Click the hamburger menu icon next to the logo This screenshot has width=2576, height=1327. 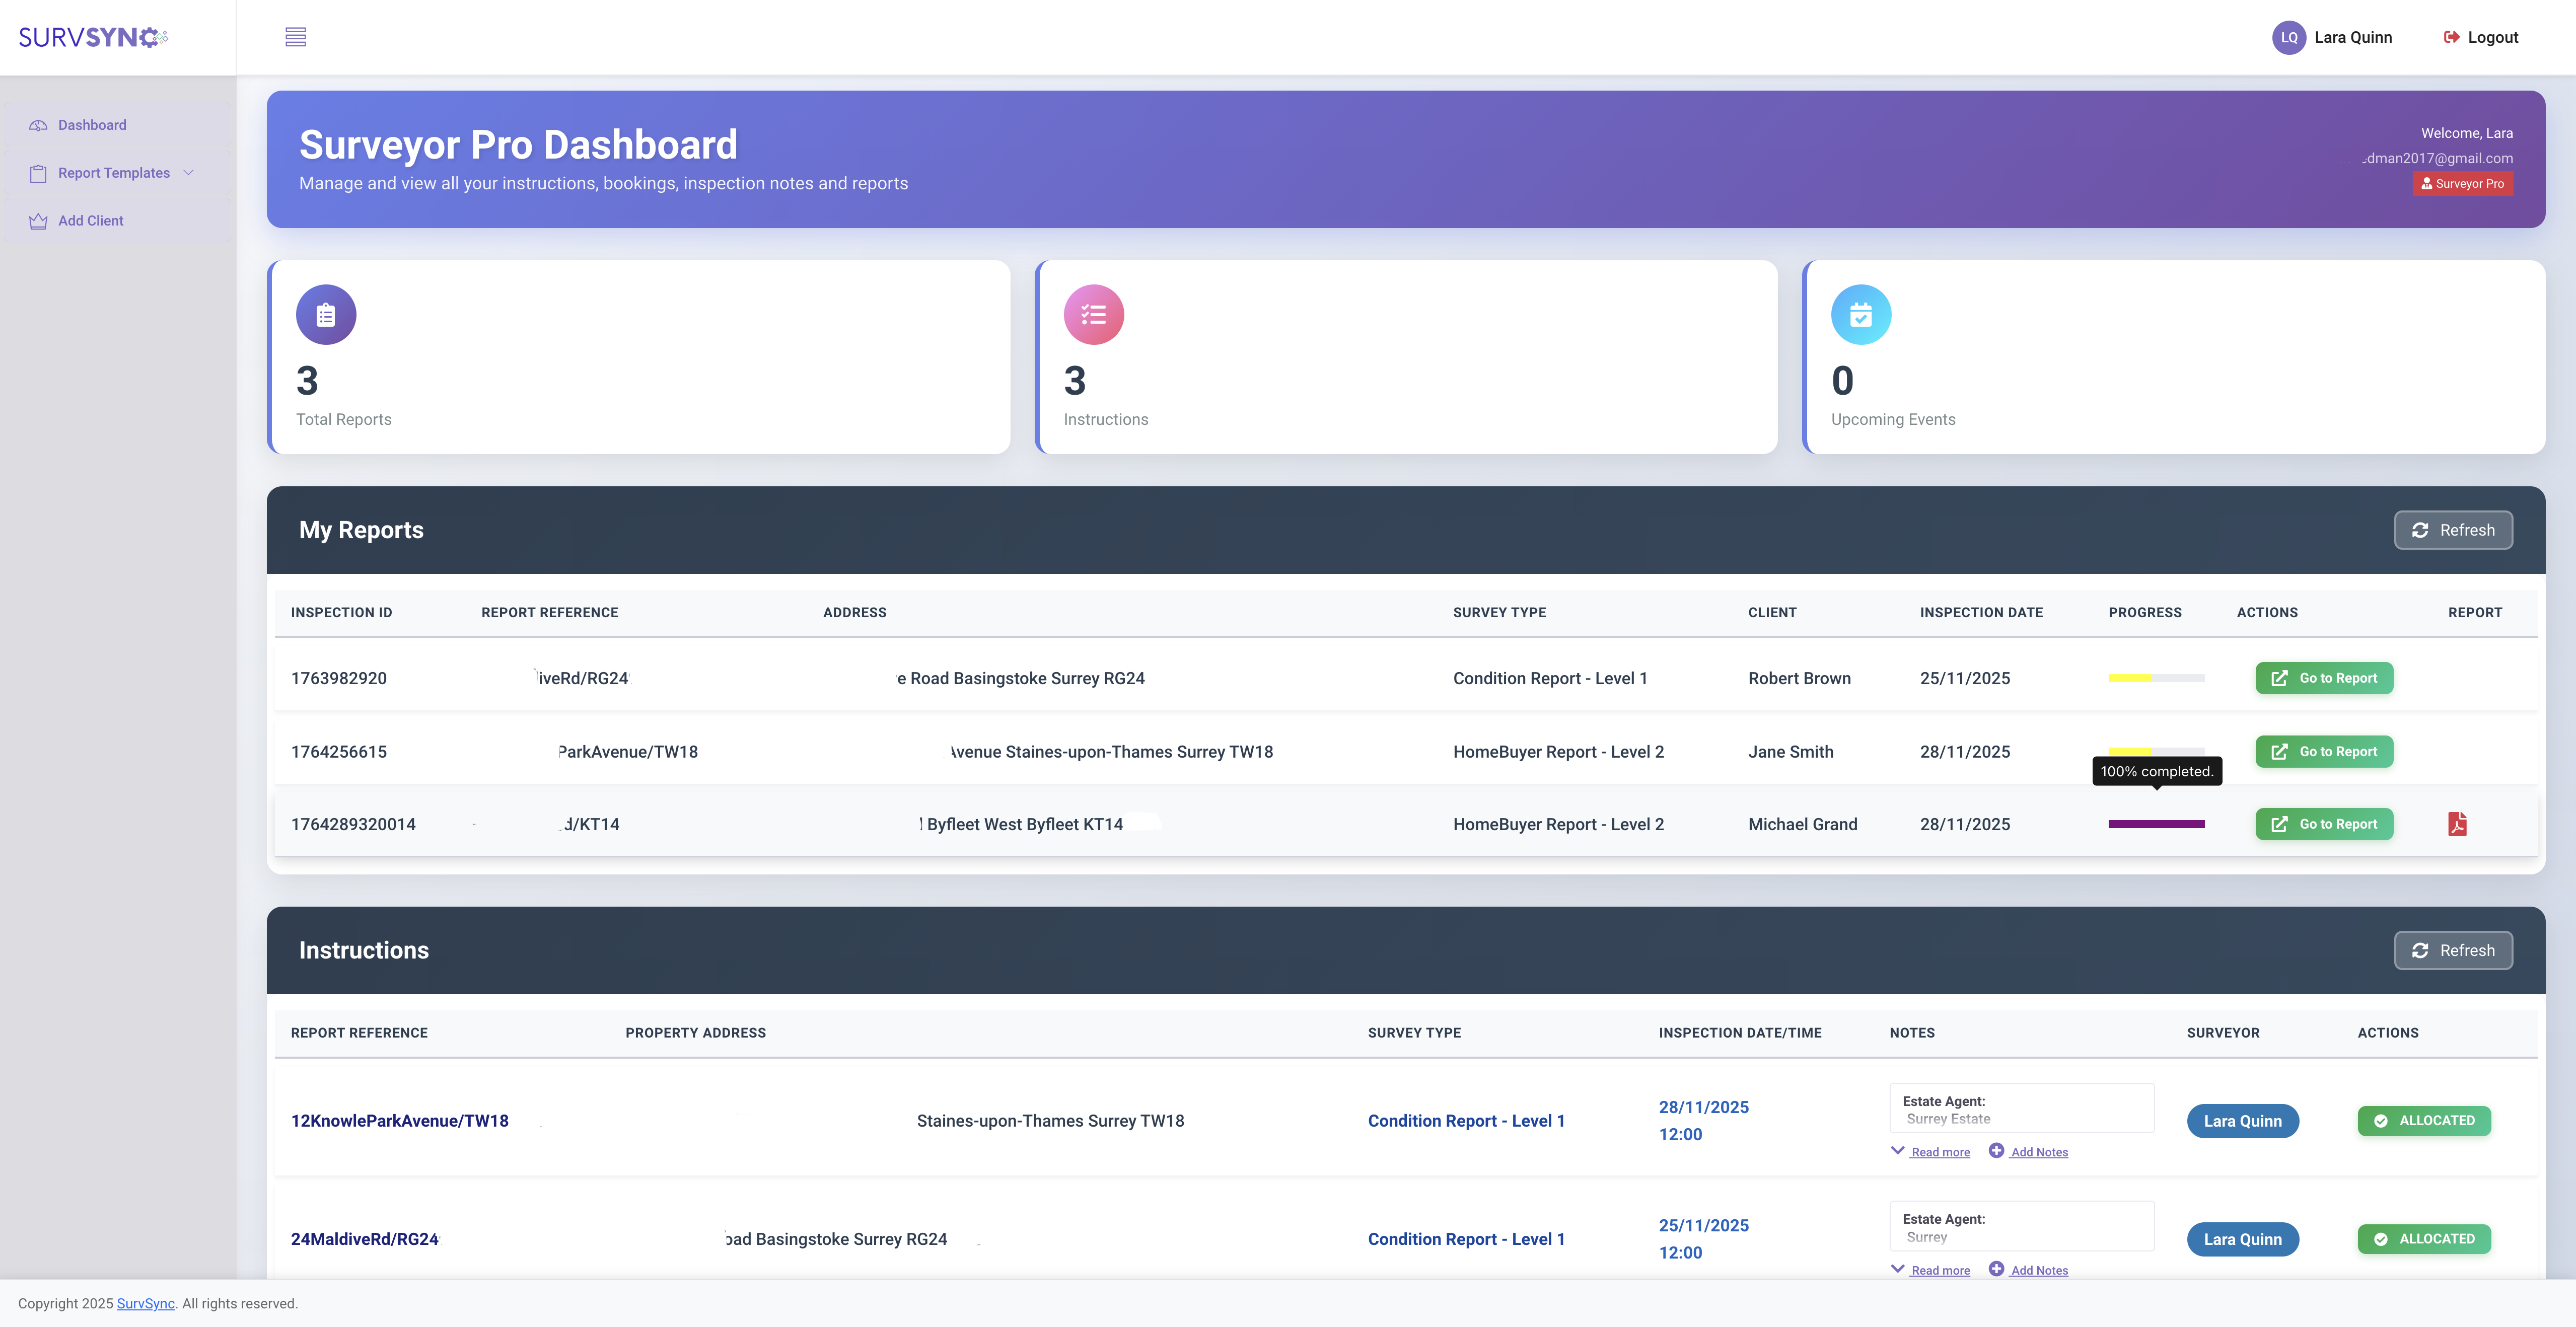click(296, 37)
